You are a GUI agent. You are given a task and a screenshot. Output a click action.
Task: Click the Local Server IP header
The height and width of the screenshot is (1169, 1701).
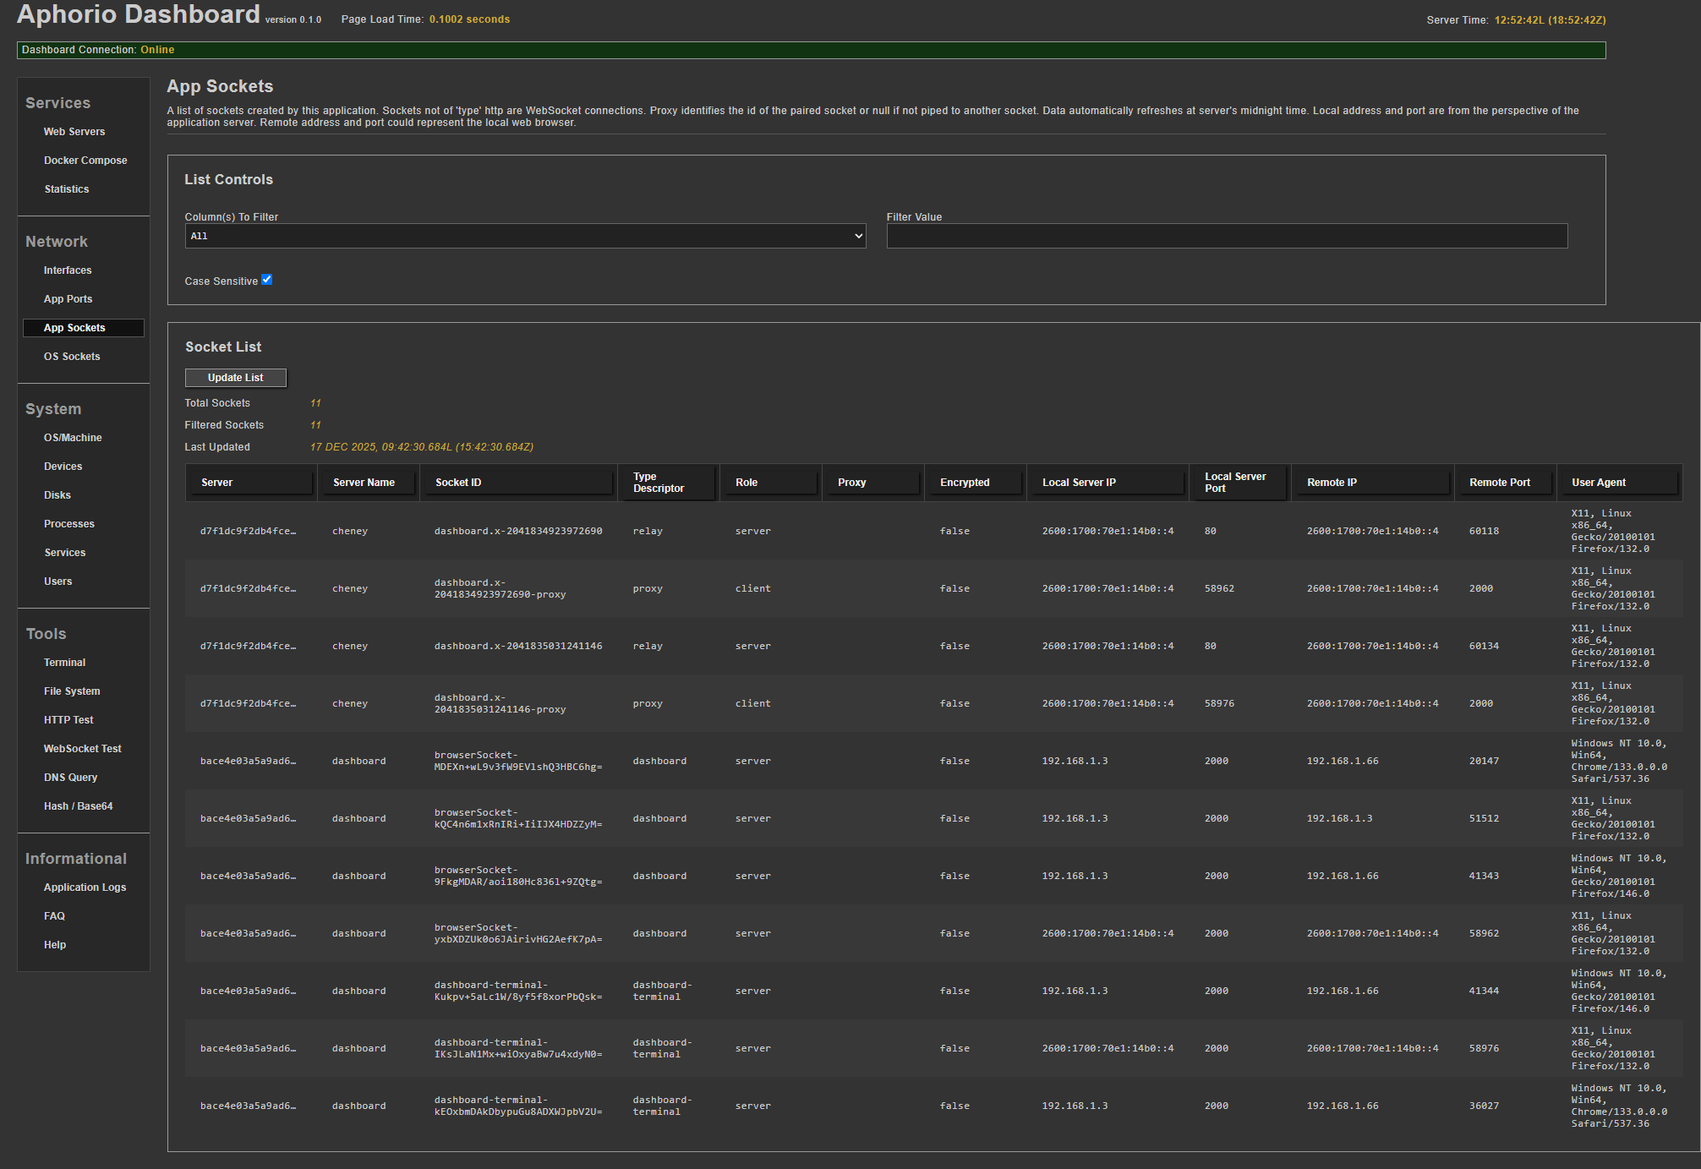point(1106,483)
